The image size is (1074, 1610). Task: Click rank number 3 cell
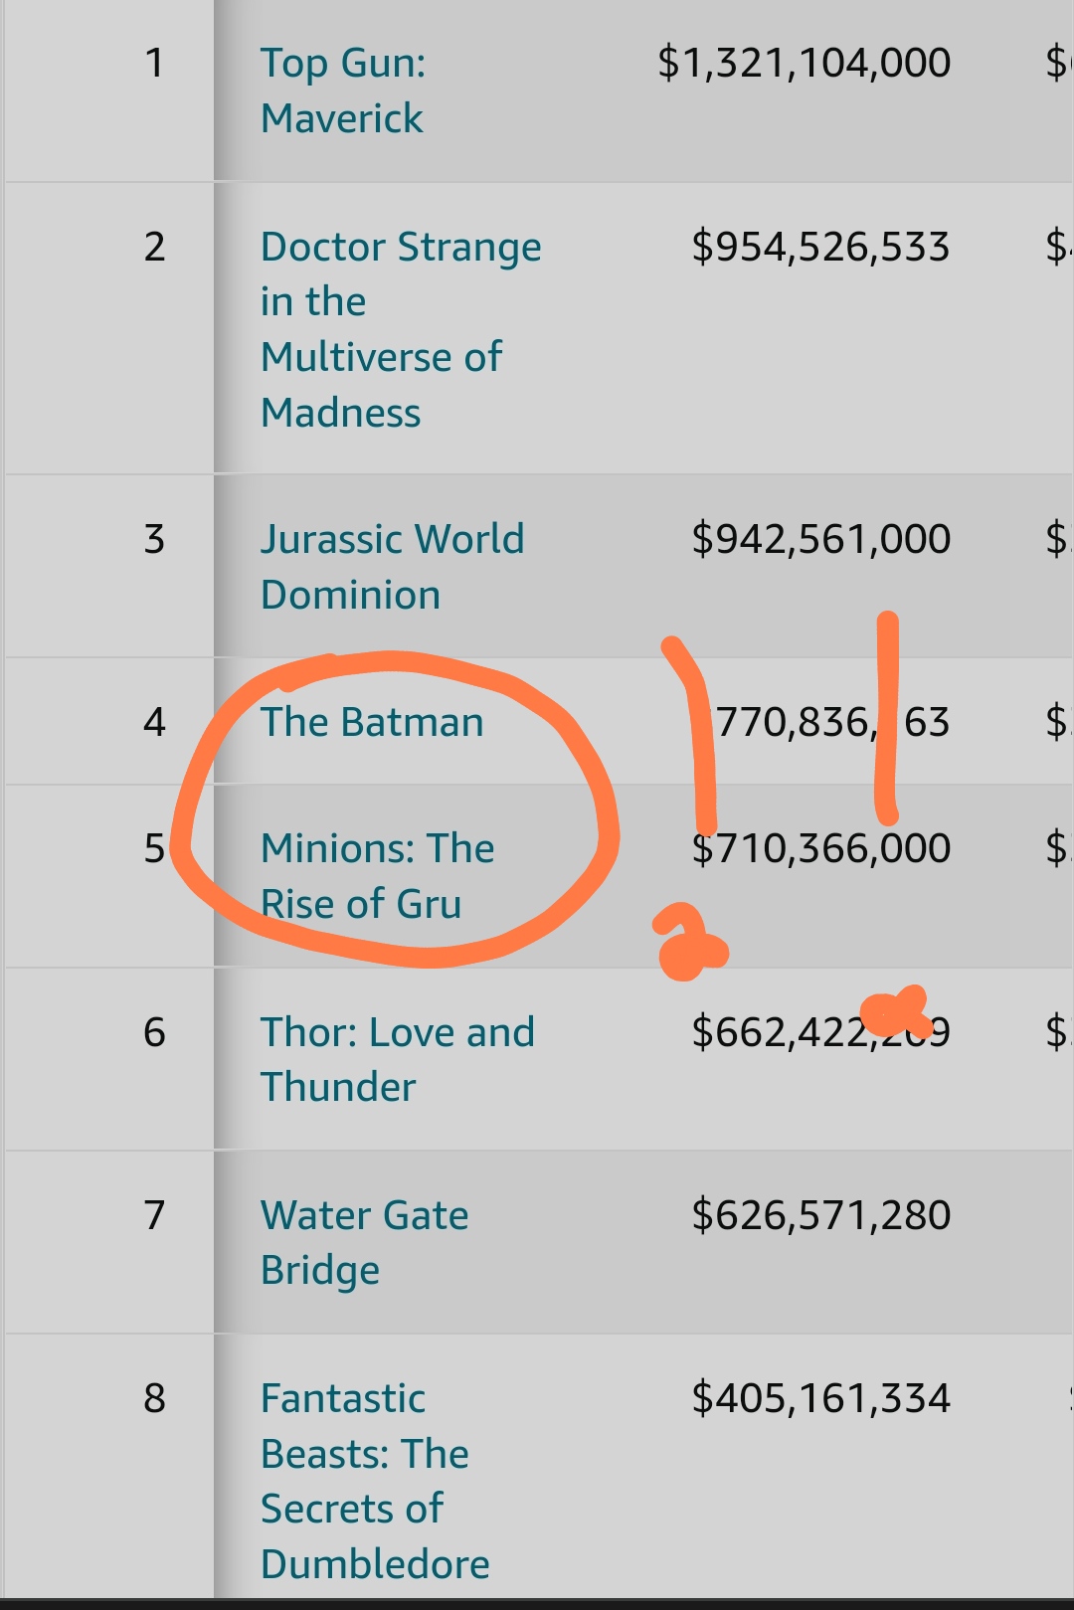pyautogui.click(x=154, y=539)
